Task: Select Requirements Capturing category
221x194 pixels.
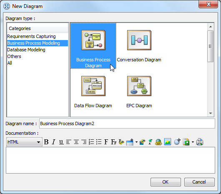Action: (x=38, y=36)
